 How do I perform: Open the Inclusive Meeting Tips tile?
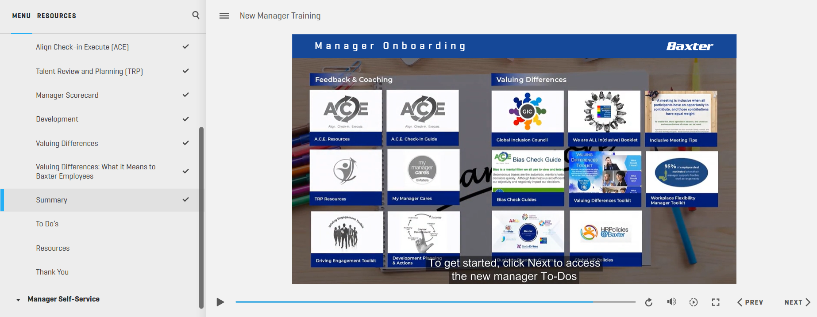[x=681, y=118]
